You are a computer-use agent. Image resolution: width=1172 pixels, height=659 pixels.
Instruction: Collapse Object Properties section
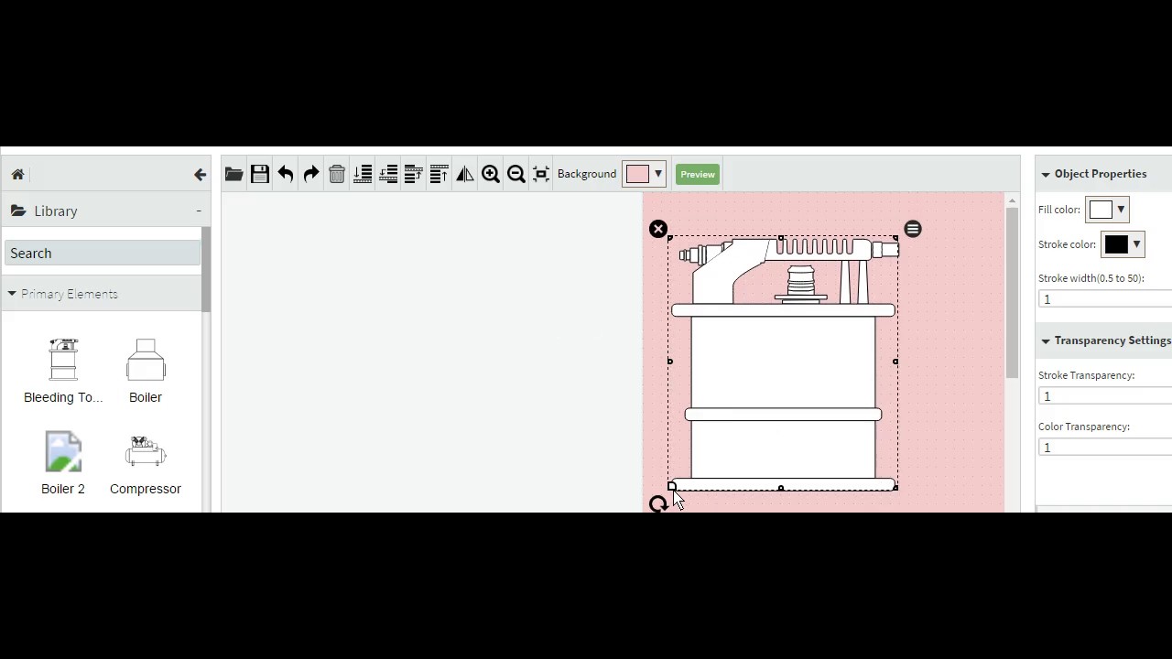[x=1046, y=174]
